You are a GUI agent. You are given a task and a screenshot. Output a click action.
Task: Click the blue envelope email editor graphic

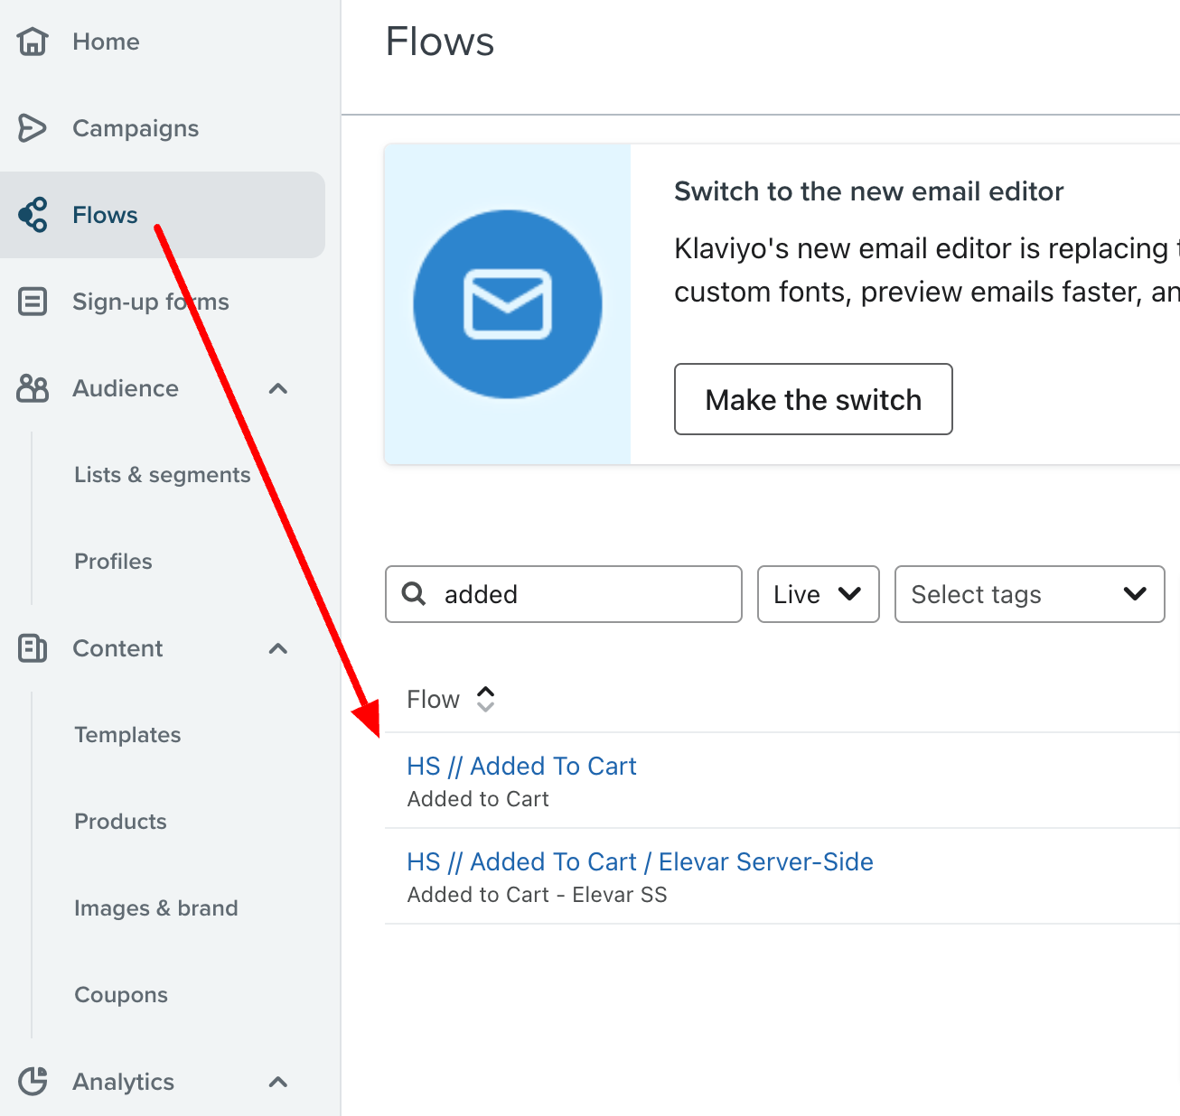508,304
